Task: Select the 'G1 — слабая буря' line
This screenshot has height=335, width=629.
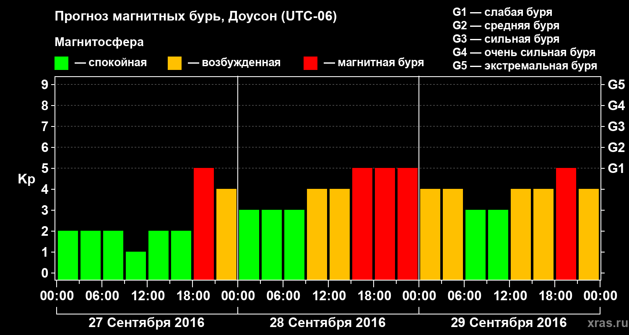Action: (x=502, y=12)
